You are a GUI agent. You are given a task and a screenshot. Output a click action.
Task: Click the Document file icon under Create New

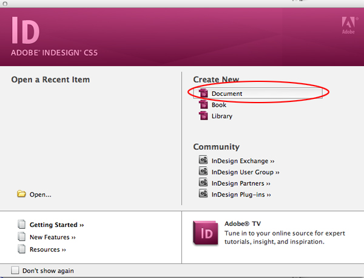pos(203,93)
